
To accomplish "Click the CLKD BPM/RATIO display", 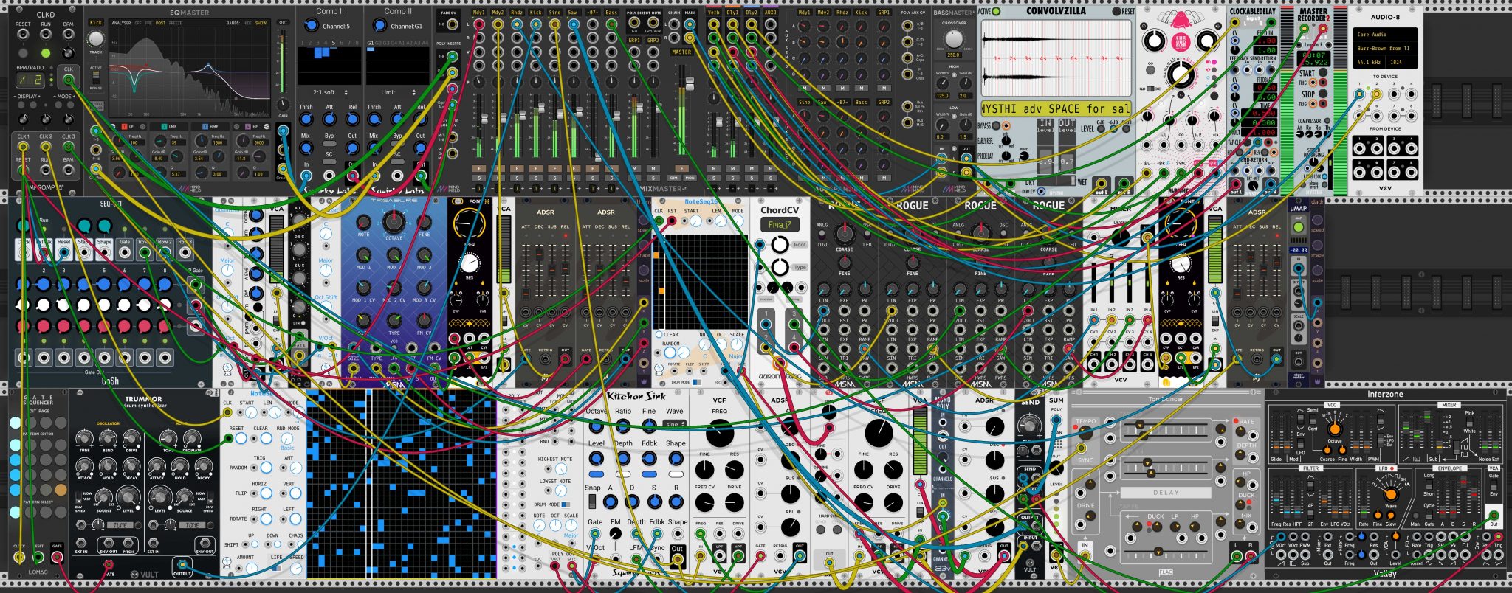I will [30, 80].
